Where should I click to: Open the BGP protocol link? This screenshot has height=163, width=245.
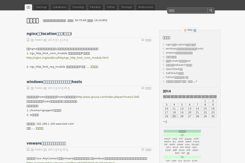177,153
